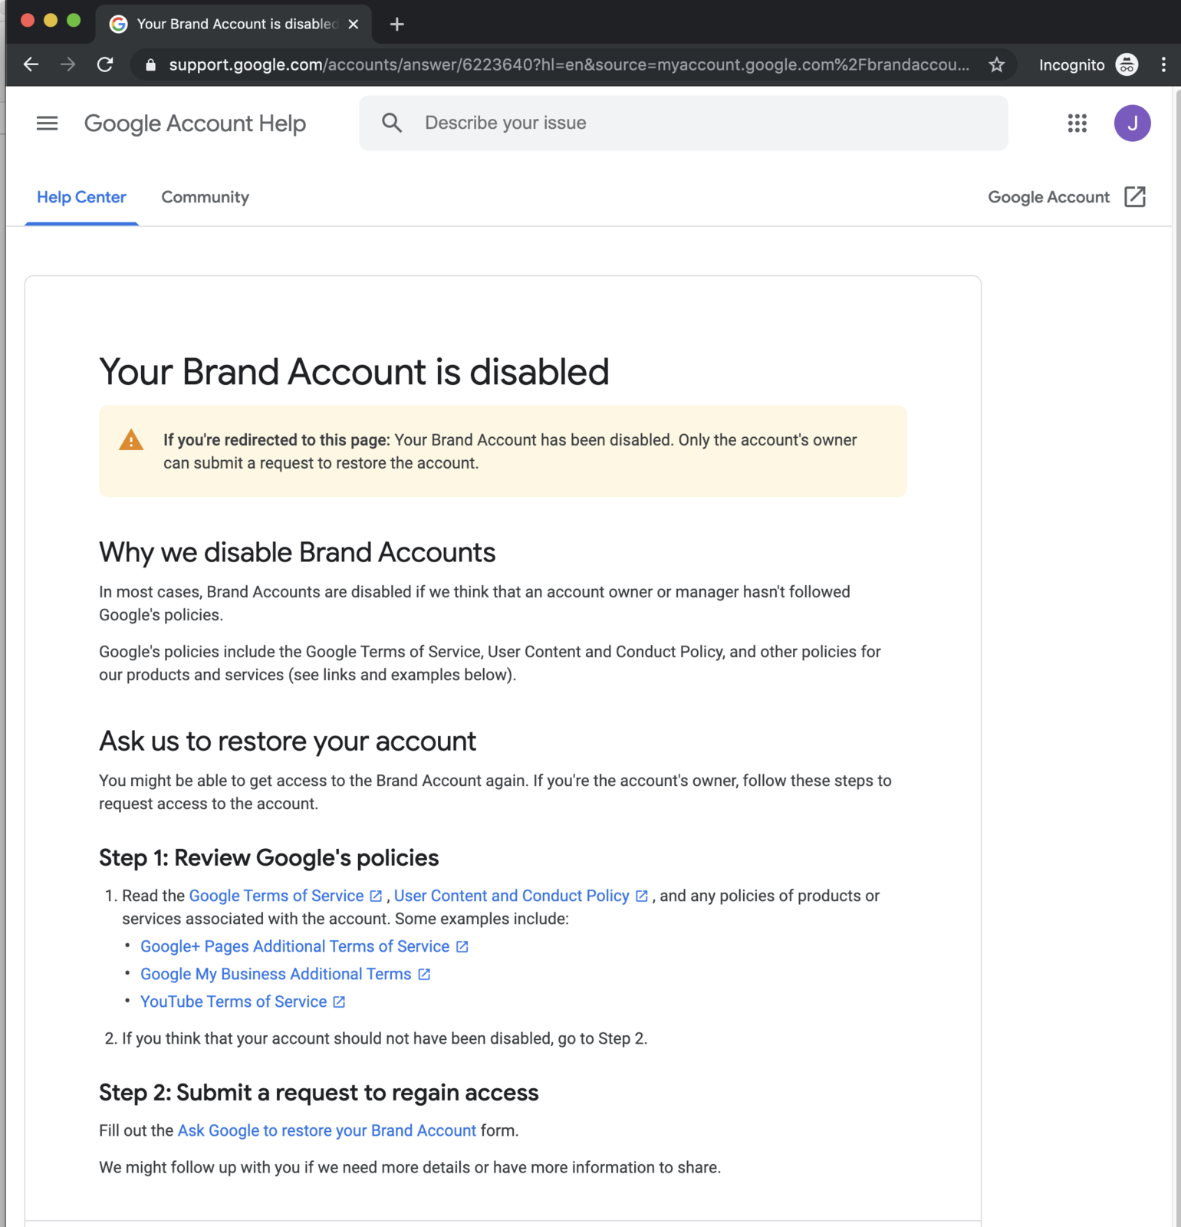Click the We might follow up with you sentence
The height and width of the screenshot is (1227, 1181).
point(410,1167)
